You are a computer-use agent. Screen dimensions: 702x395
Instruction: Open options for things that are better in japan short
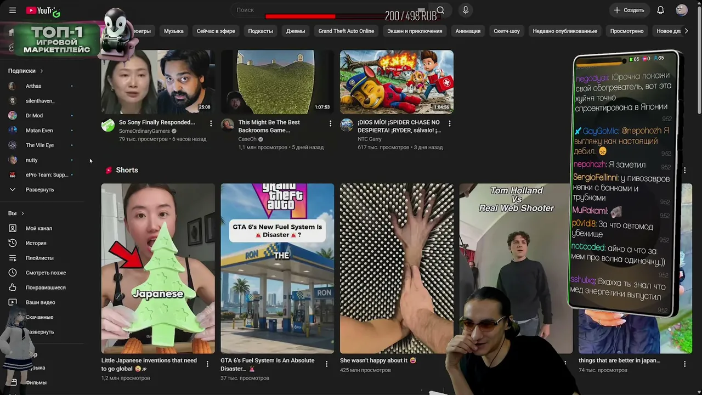(684, 364)
